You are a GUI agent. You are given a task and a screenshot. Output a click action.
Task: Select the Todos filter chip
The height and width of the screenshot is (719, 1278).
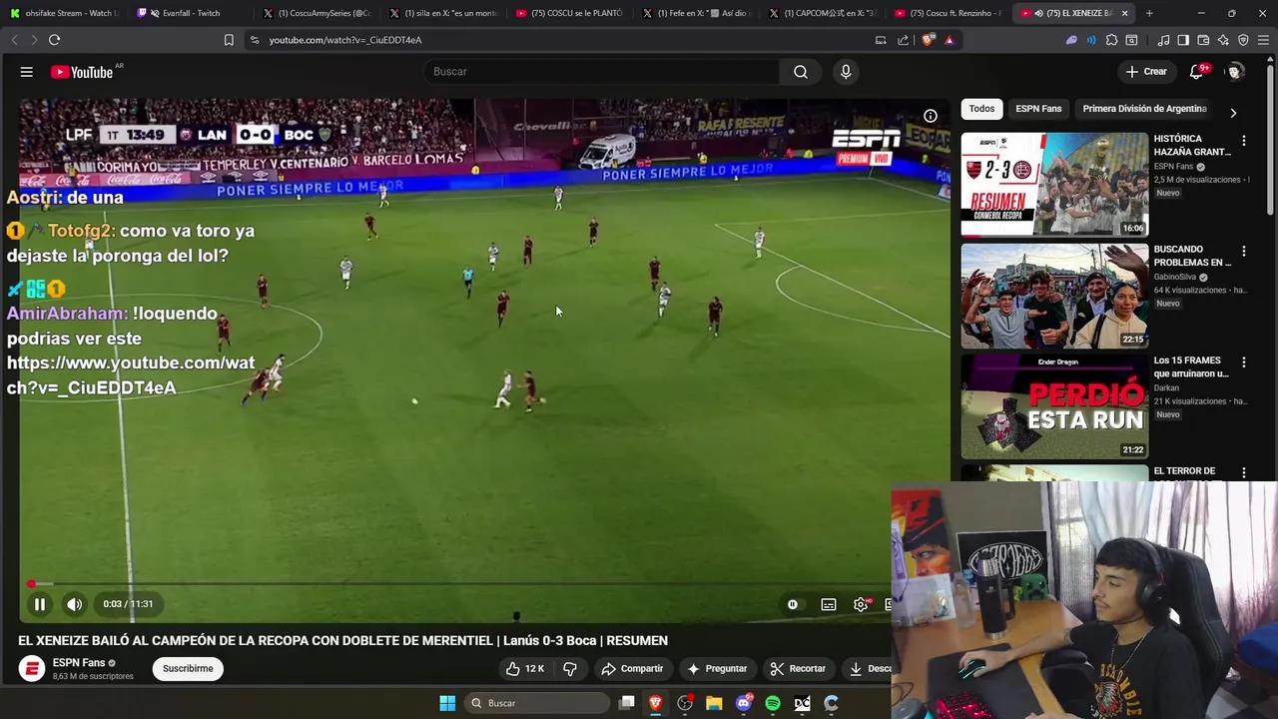click(981, 109)
